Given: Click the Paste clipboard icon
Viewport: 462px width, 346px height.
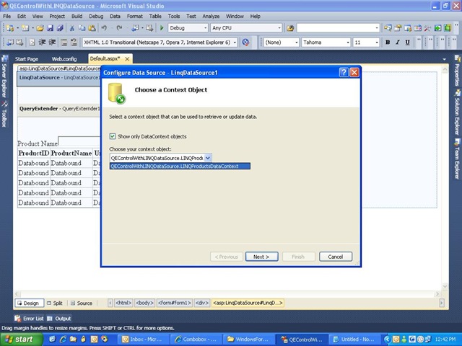Looking at the screenshot, I should 92,28.
